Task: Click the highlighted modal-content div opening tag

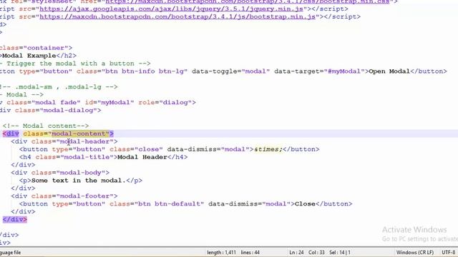Action: tap(58, 133)
